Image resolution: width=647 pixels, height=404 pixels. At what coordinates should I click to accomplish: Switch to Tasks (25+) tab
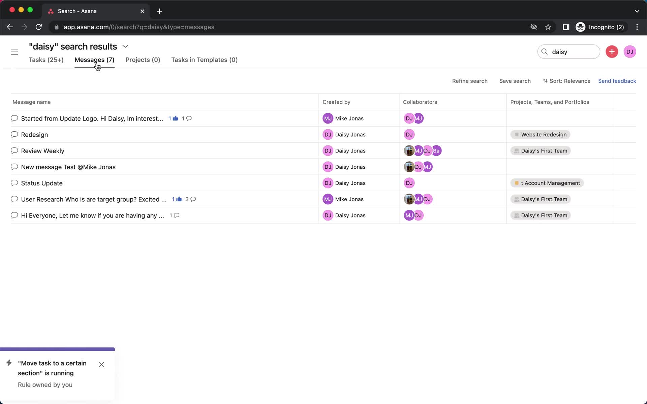click(46, 60)
